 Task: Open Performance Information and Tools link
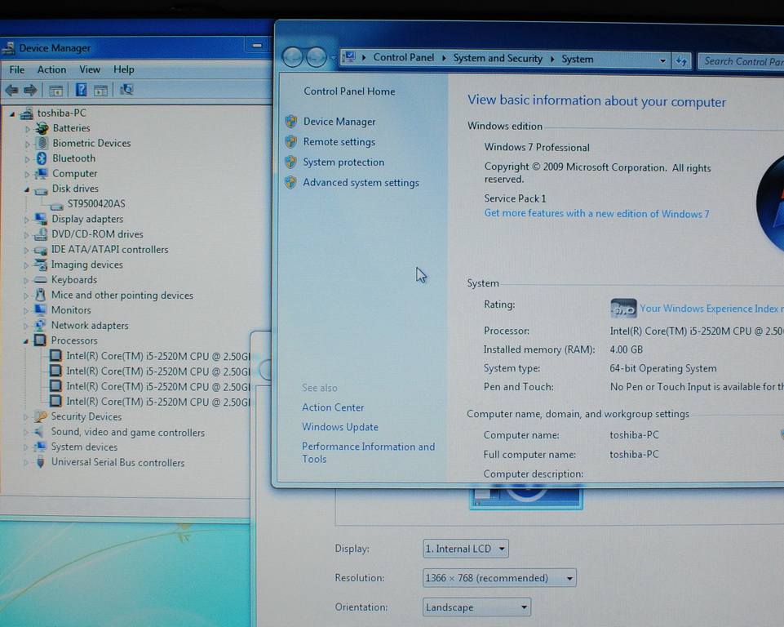point(368,453)
